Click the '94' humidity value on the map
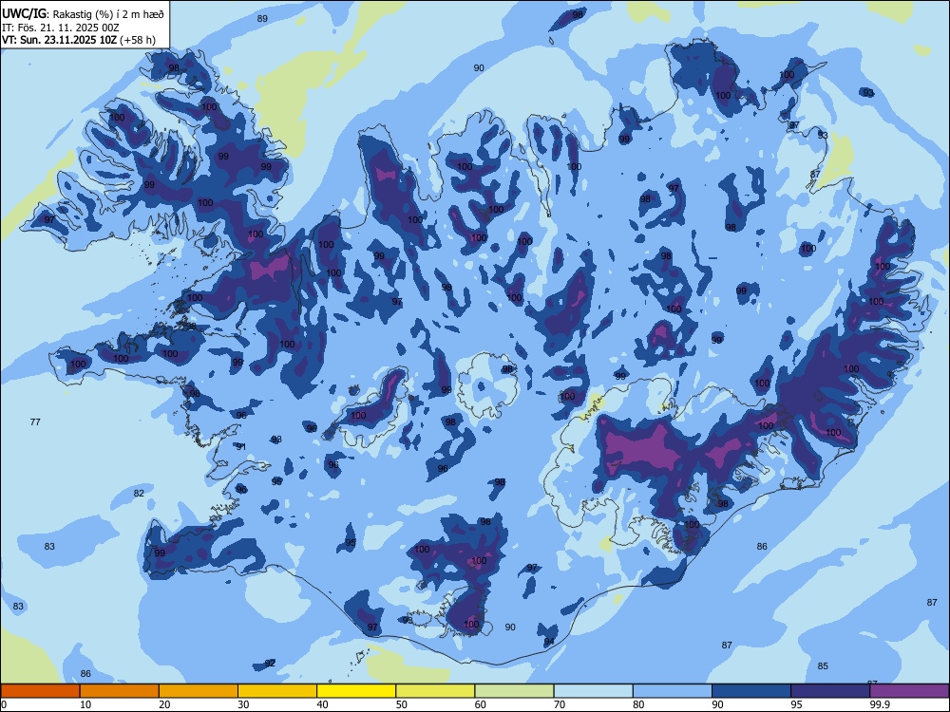950x712 pixels. point(549,642)
